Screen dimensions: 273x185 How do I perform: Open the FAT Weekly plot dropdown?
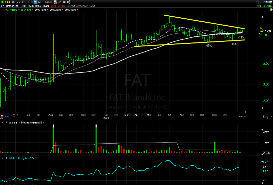coord(19,10)
